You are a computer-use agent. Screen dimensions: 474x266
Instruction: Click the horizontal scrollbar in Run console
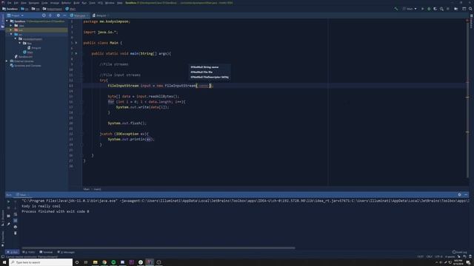158,248
